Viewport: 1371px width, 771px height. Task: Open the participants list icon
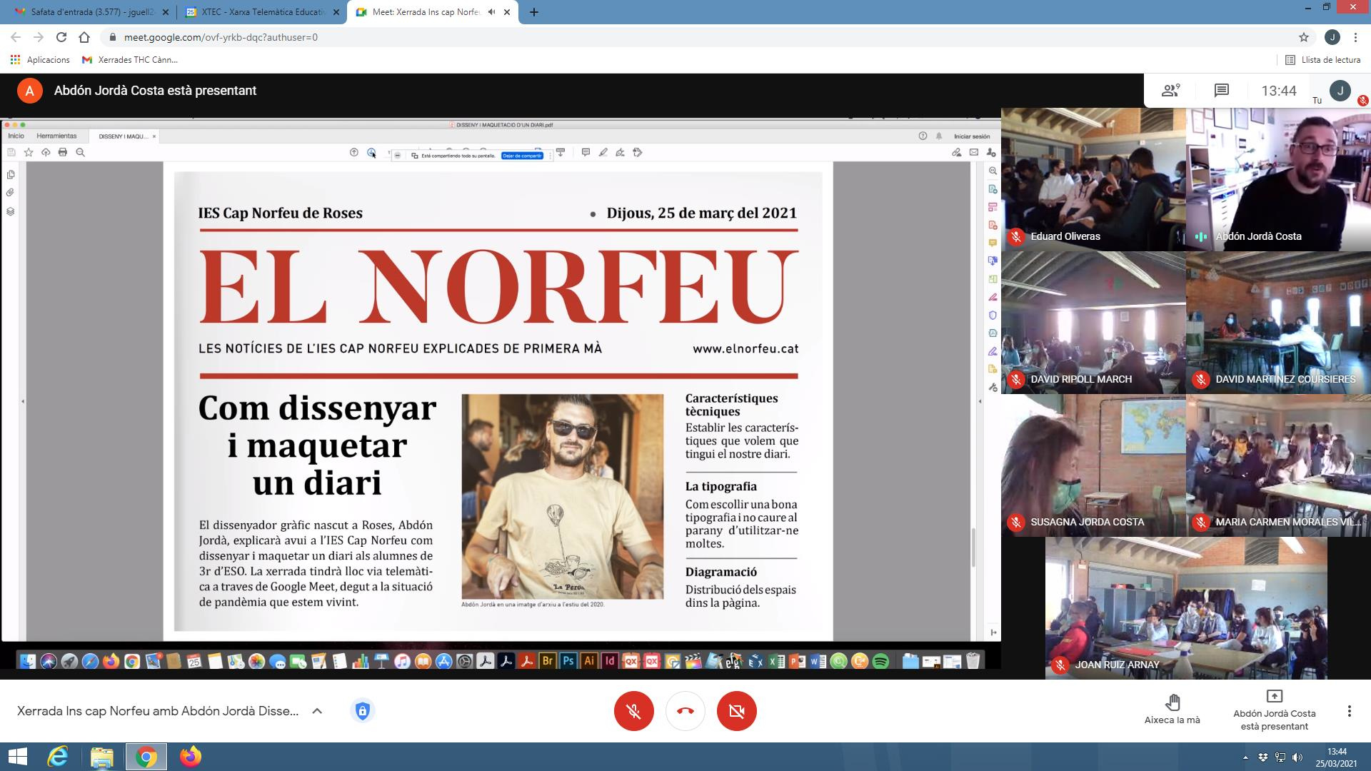(x=1170, y=91)
